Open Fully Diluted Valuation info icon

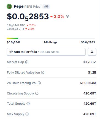(43, 72)
